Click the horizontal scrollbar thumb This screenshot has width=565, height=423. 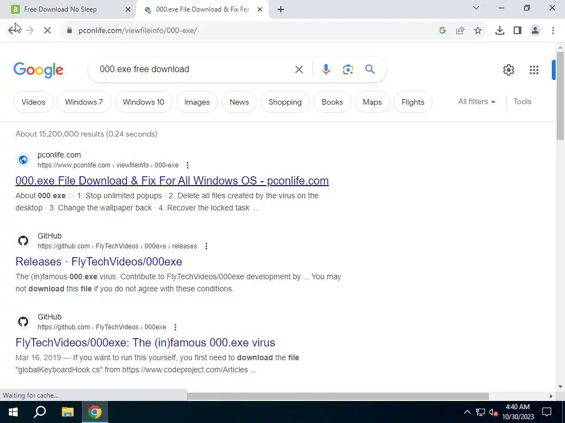(x=338, y=396)
